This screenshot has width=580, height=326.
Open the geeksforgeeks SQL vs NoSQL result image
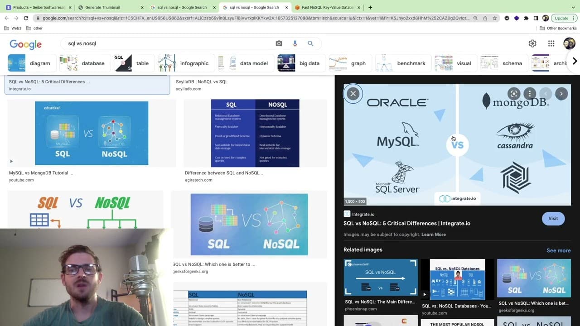pos(249,225)
